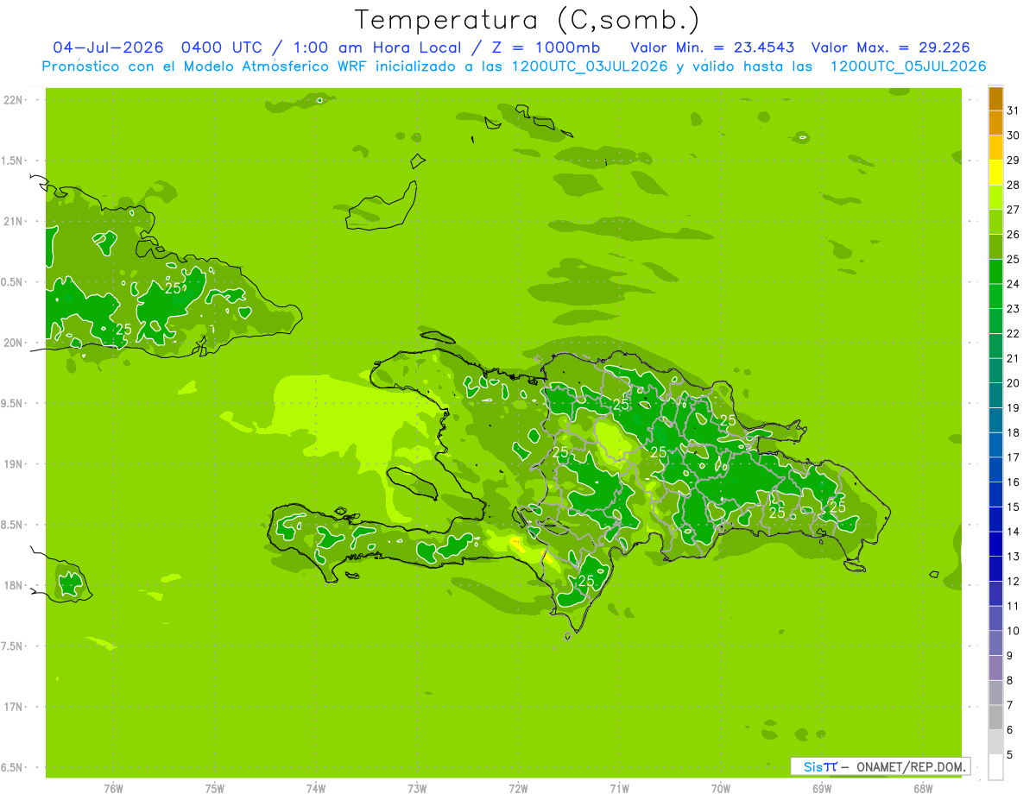
Task: Click 'Valor Max. = 29.226' value
Action: (x=890, y=47)
